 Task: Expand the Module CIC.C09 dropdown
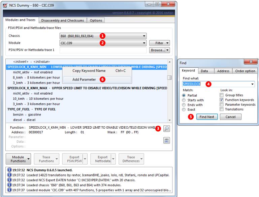144,43
